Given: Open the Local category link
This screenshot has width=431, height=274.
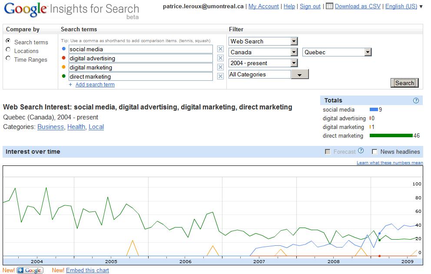Looking at the screenshot, I should click(x=96, y=127).
